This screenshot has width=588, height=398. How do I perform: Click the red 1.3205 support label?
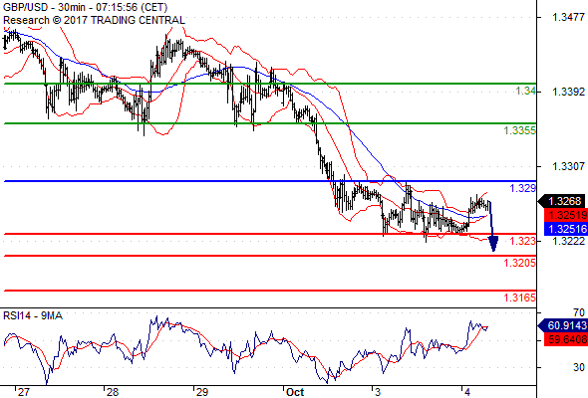pyautogui.click(x=520, y=263)
